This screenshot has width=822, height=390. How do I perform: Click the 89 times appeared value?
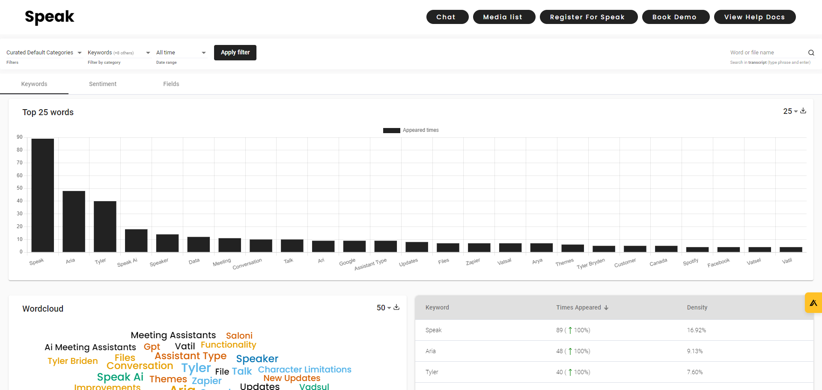click(x=573, y=330)
